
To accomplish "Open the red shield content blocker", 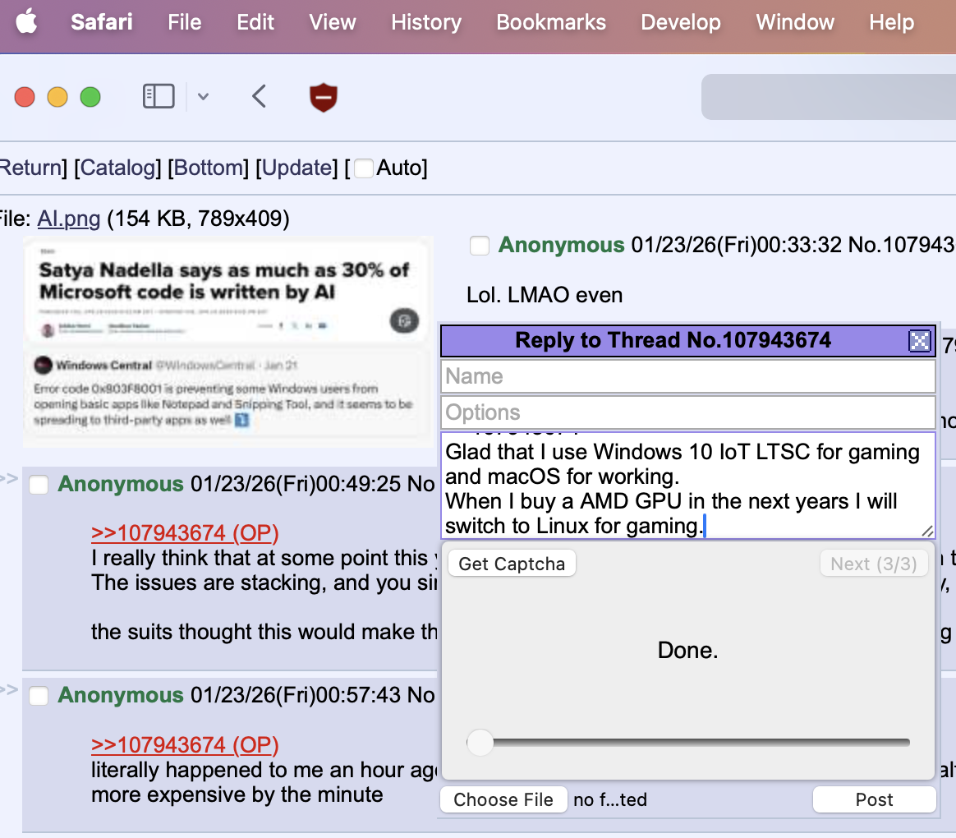I will click(323, 97).
